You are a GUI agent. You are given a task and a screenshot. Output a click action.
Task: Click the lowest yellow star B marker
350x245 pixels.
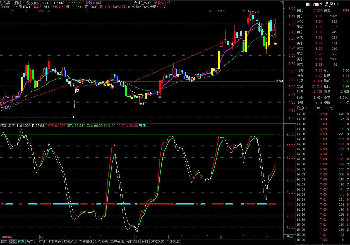pyautogui.click(x=141, y=104)
